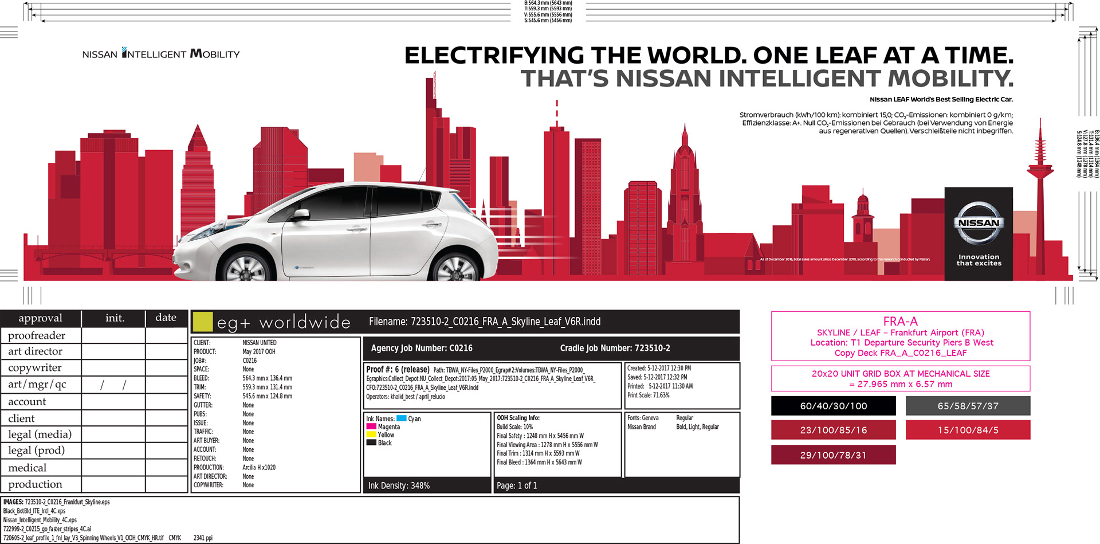Click the 'art director' approval row label

pyautogui.click(x=35, y=351)
